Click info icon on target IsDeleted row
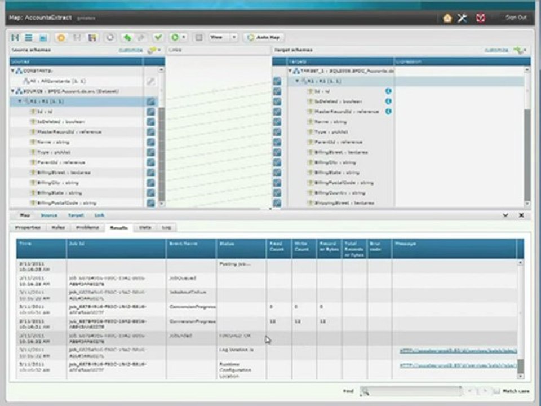This screenshot has height=406, width=541. pyautogui.click(x=388, y=101)
